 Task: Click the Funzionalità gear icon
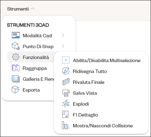16,57
